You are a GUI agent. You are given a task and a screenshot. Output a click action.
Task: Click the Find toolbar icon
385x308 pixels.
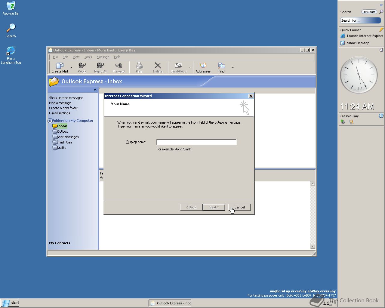point(221,68)
